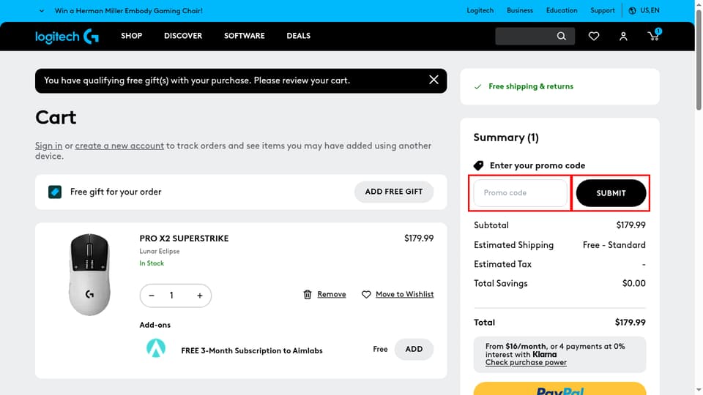
Task: Open Support top link
Action: [602, 10]
